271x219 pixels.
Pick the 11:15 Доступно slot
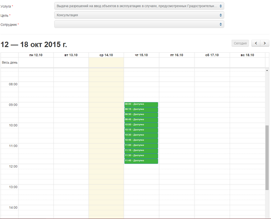[141, 151]
